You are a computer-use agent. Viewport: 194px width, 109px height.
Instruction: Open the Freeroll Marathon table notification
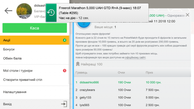pyautogui.click(x=97, y=13)
